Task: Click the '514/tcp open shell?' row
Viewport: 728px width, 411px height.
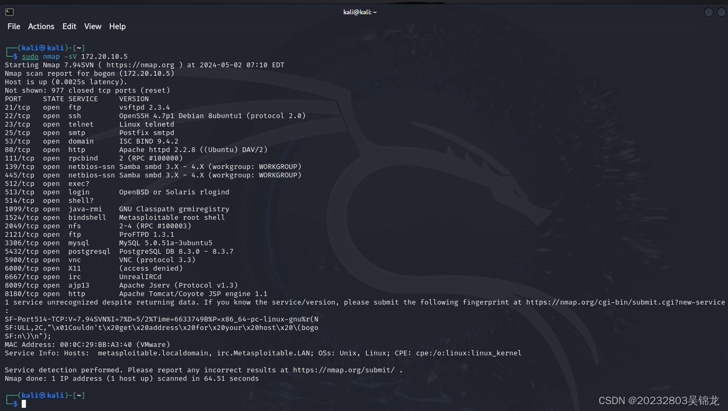Action: click(49, 201)
